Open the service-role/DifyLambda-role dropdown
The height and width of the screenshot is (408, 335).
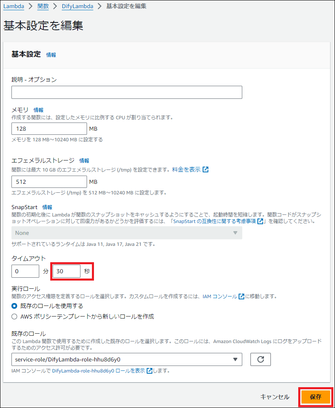127,359
